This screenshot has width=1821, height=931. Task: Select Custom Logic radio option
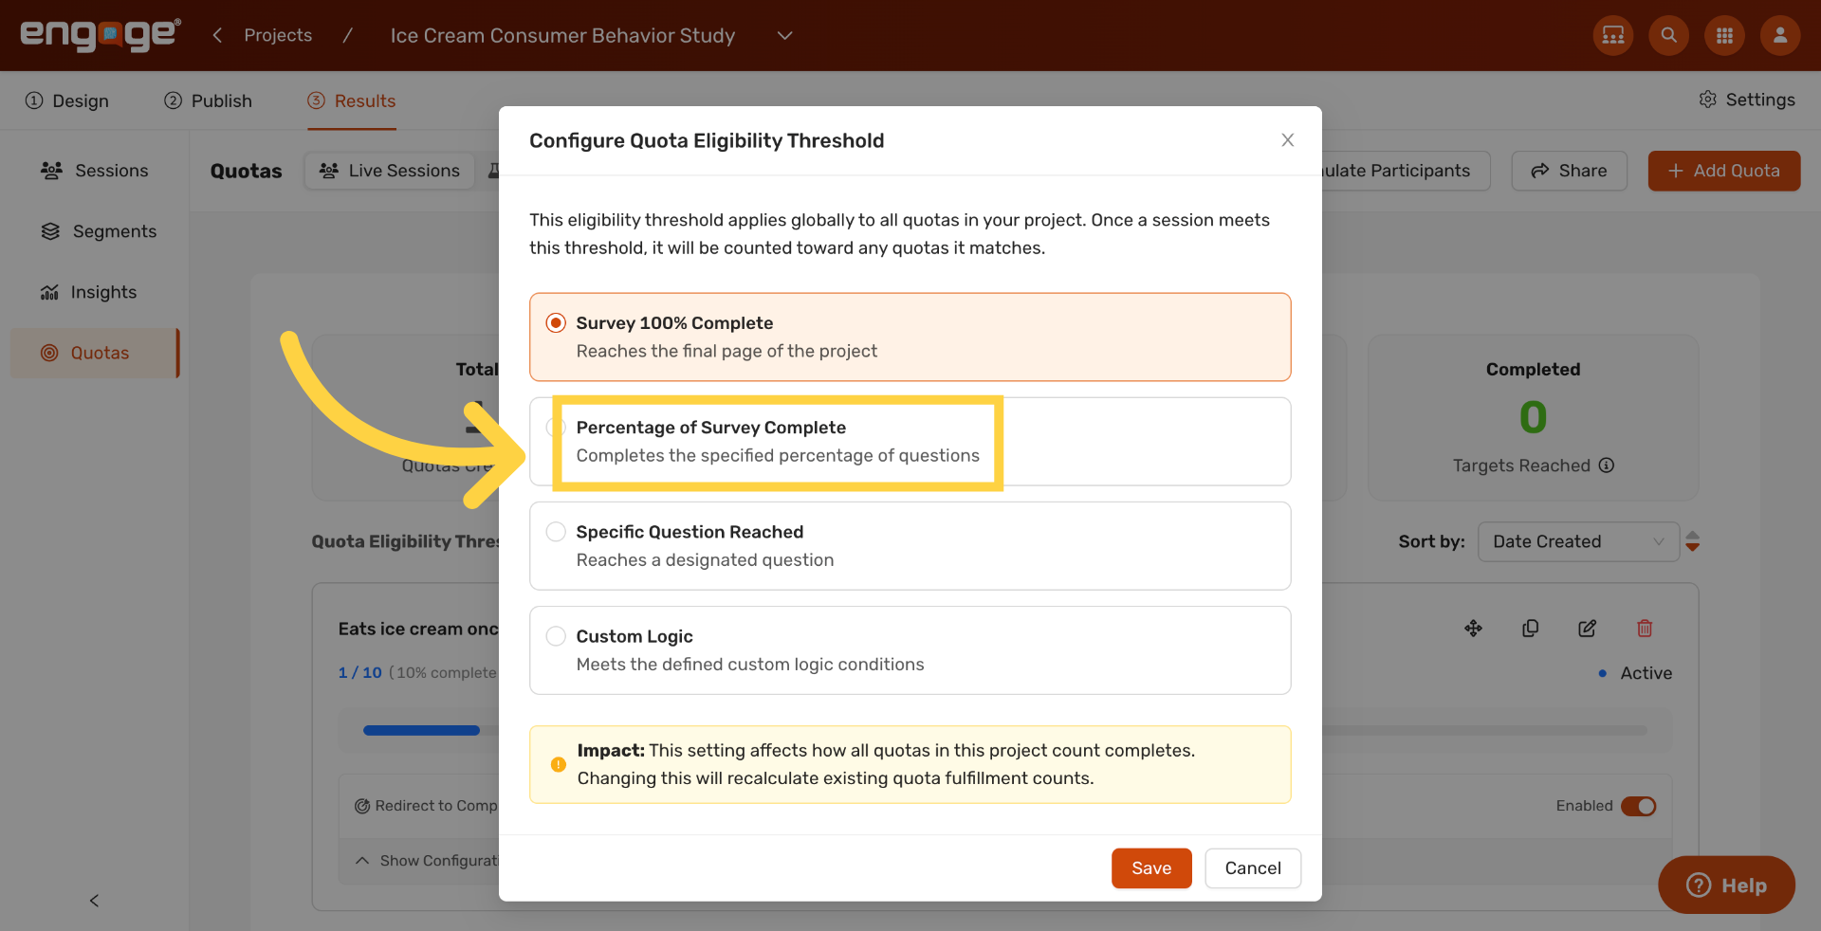556,636
